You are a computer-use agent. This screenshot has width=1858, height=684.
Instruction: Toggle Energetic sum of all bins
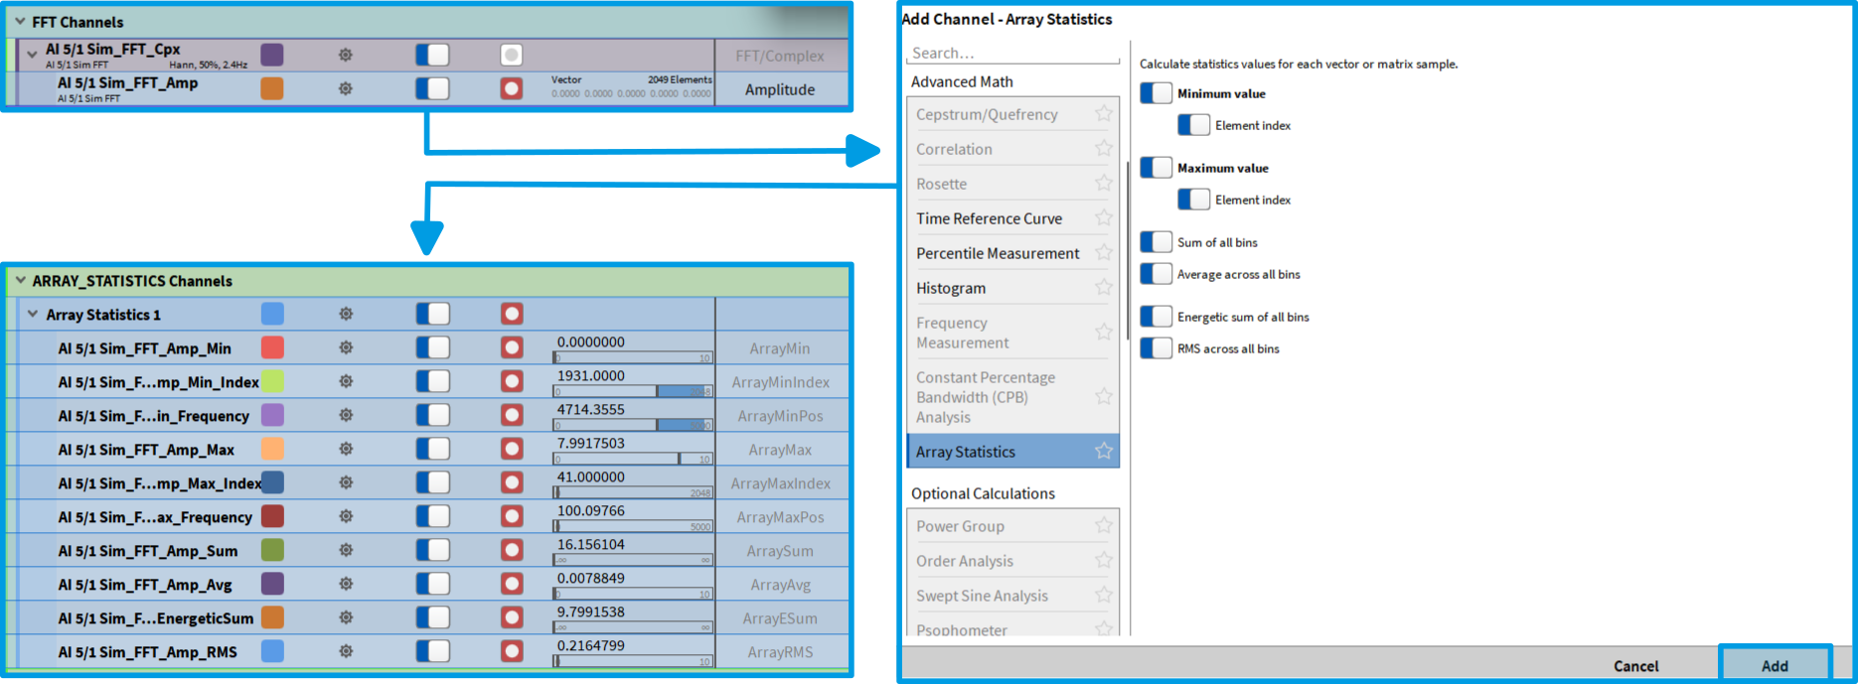1156,317
